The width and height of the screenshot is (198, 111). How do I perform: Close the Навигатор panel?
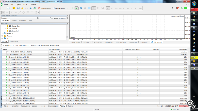(68, 24)
